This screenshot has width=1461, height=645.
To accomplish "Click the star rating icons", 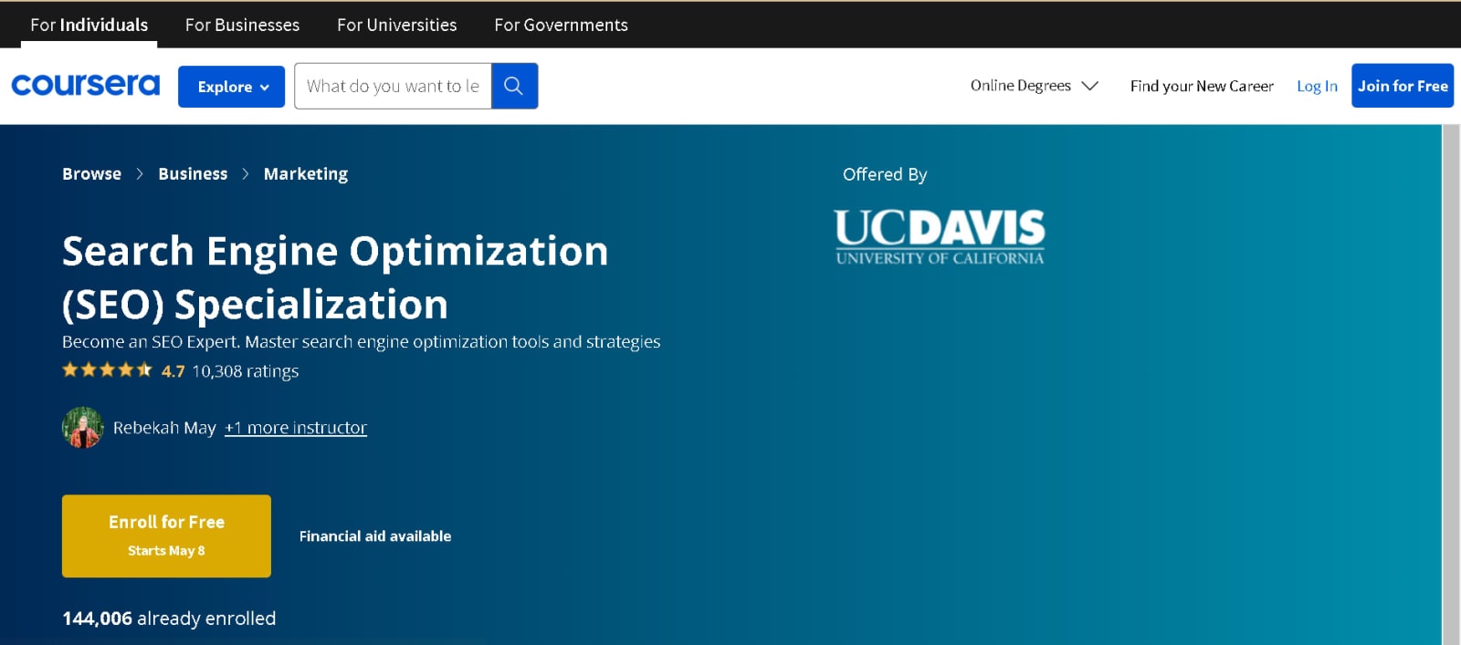I will (107, 369).
